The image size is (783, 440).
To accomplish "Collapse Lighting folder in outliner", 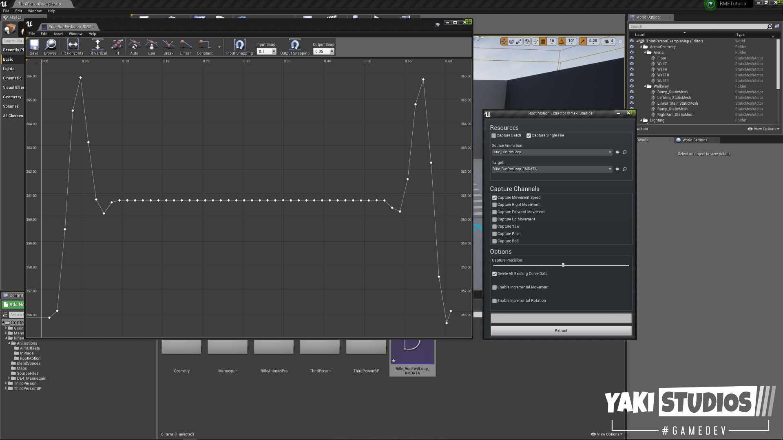I will pyautogui.click(x=641, y=120).
